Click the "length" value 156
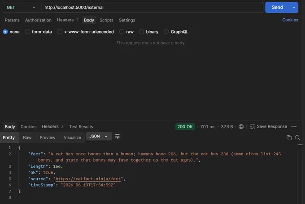Screen dimensions: 305x204 tap(57, 167)
